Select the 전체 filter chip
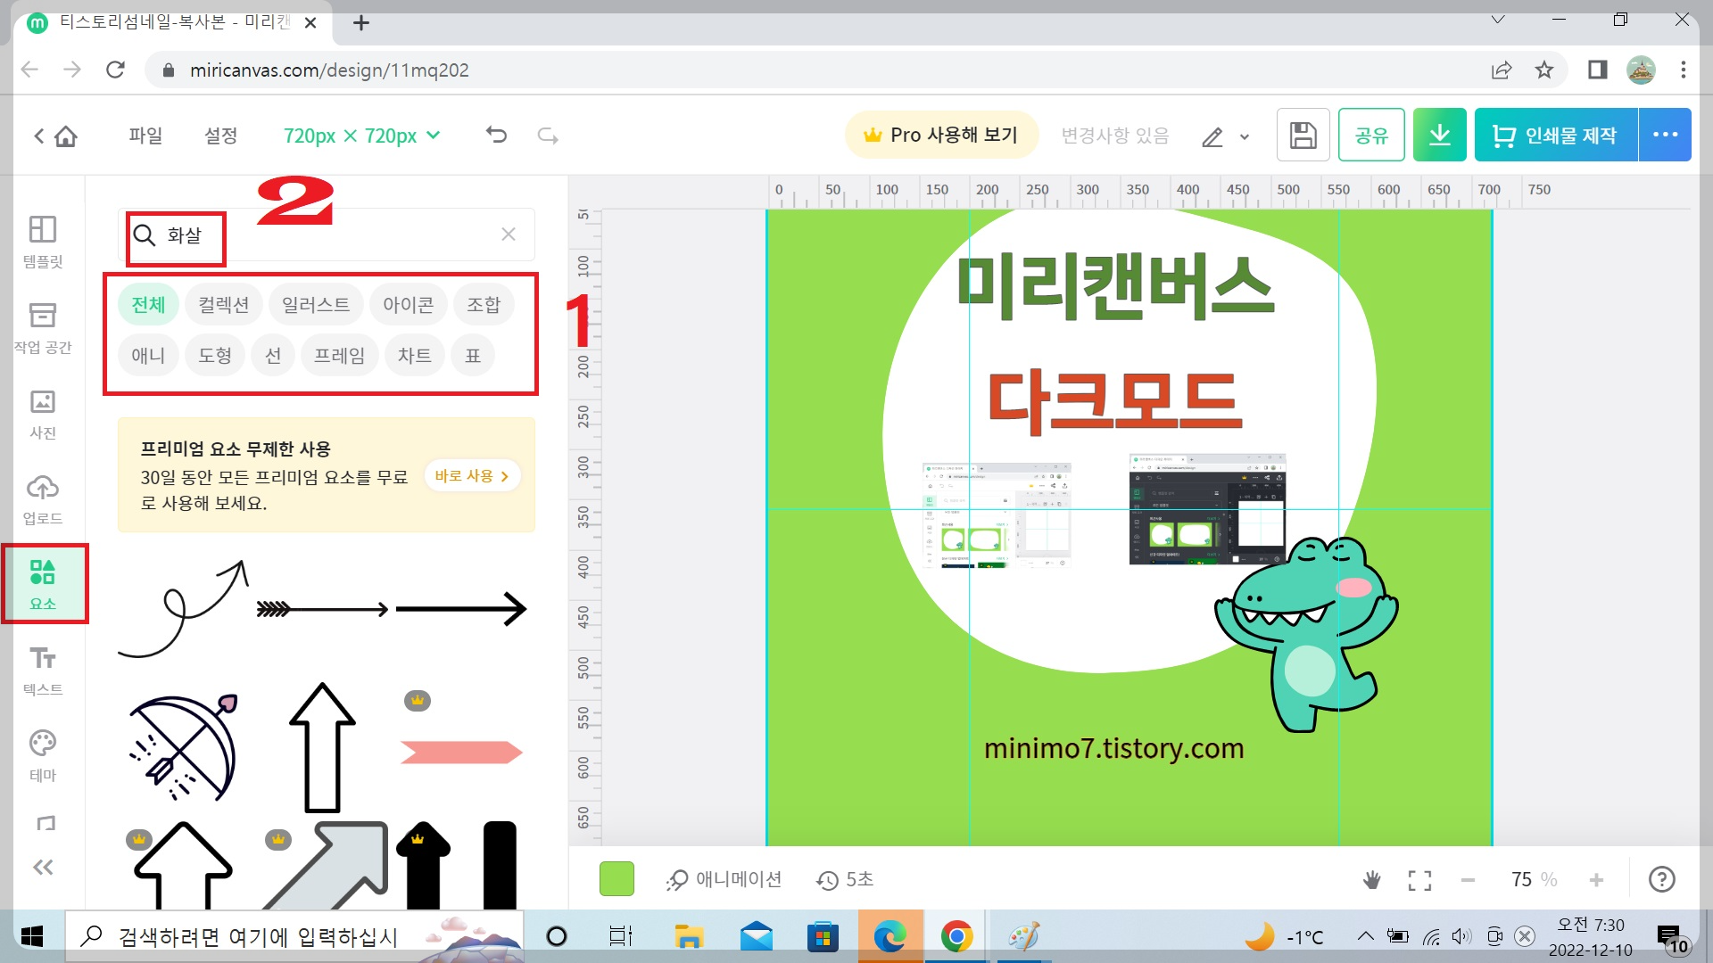 coord(148,305)
